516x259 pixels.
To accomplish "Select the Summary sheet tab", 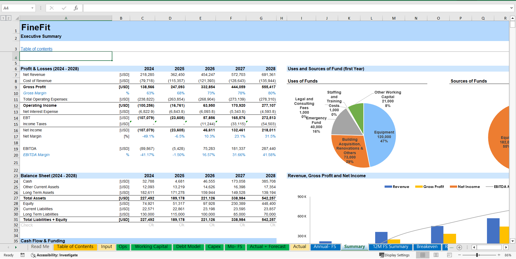I will coord(354,247).
